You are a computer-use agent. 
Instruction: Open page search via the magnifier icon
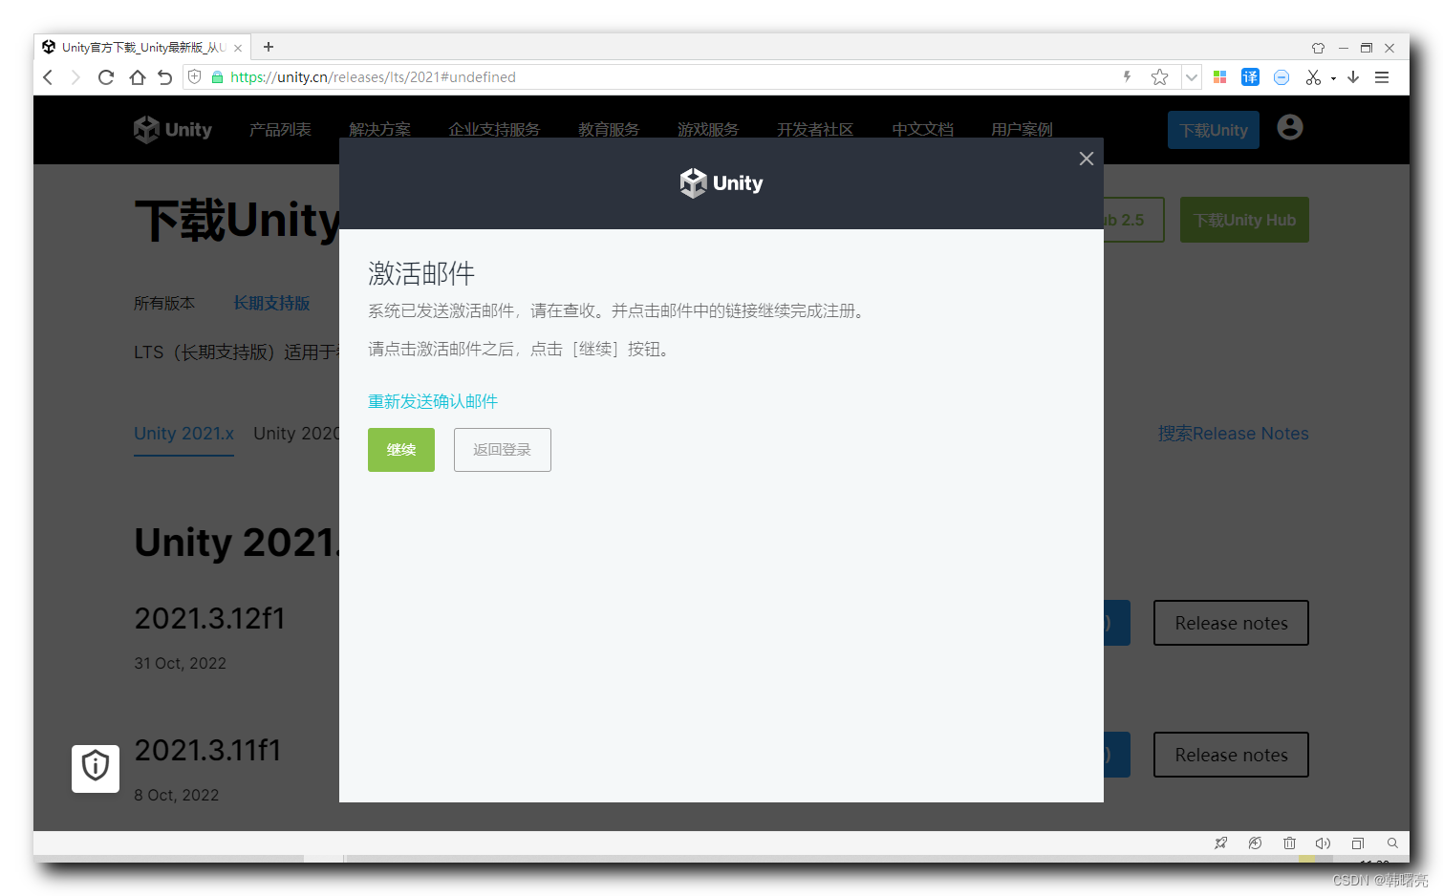pyautogui.click(x=1392, y=843)
